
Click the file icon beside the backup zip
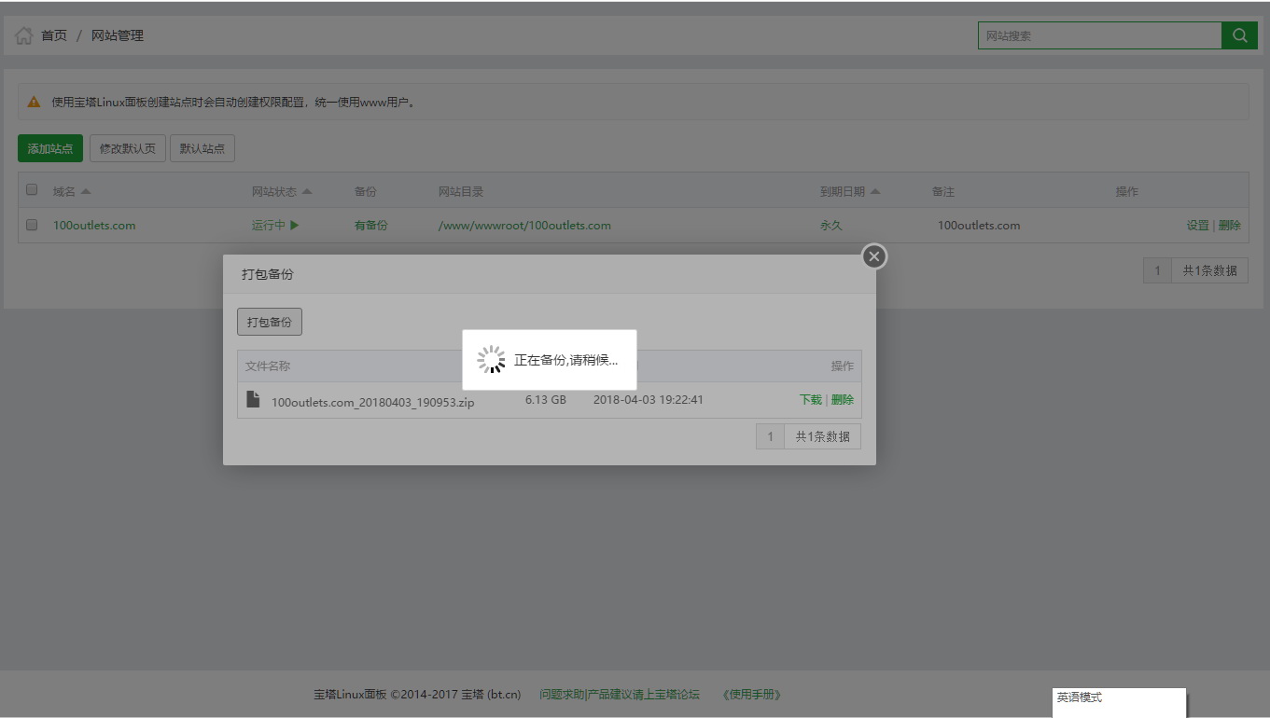click(x=252, y=399)
